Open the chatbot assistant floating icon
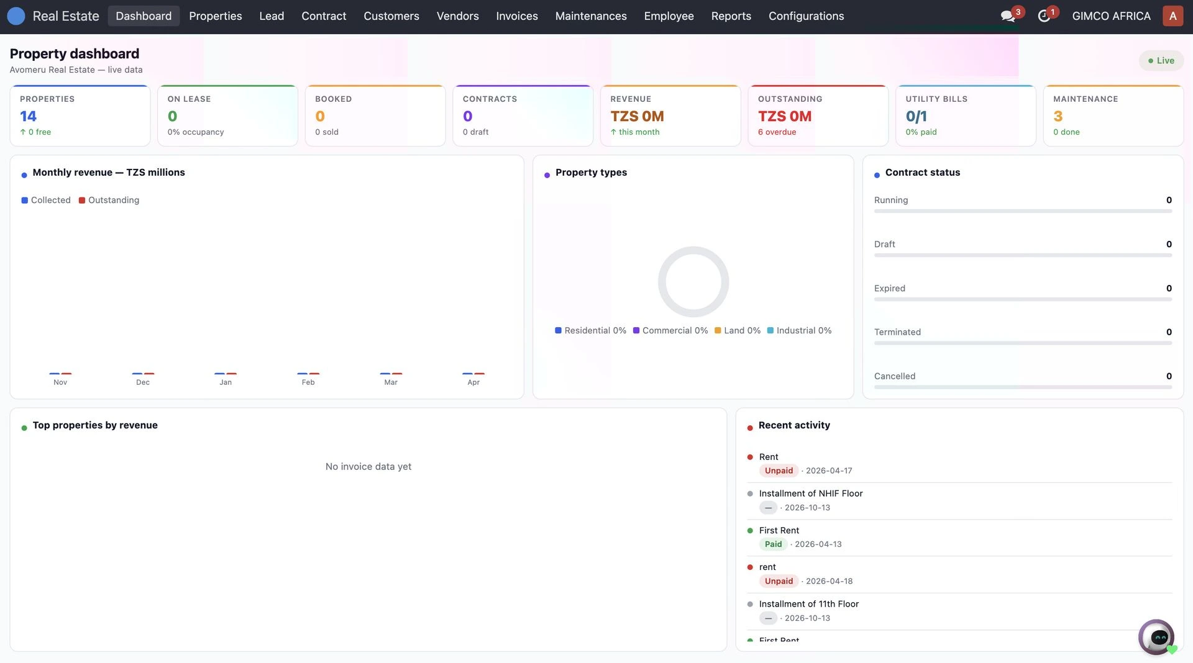 tap(1157, 637)
